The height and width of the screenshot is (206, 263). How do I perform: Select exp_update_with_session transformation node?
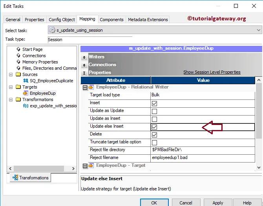point(53,106)
